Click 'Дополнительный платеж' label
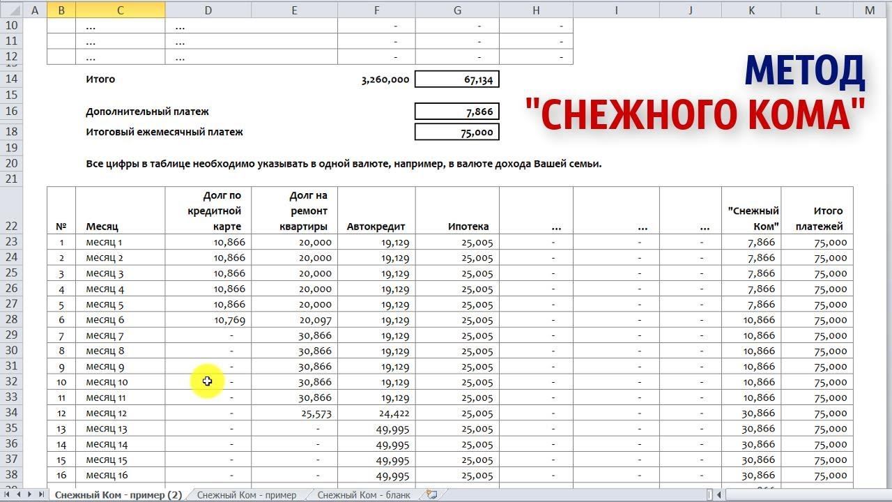Screen dimensions: 892x502 [x=147, y=112]
